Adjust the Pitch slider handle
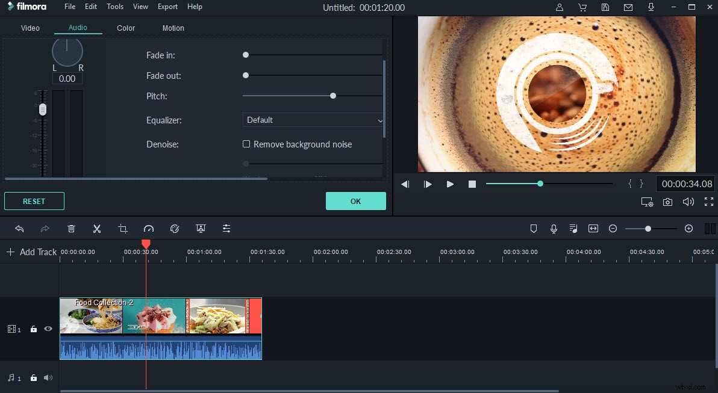Screen dimensions: 718x393 click(x=333, y=95)
